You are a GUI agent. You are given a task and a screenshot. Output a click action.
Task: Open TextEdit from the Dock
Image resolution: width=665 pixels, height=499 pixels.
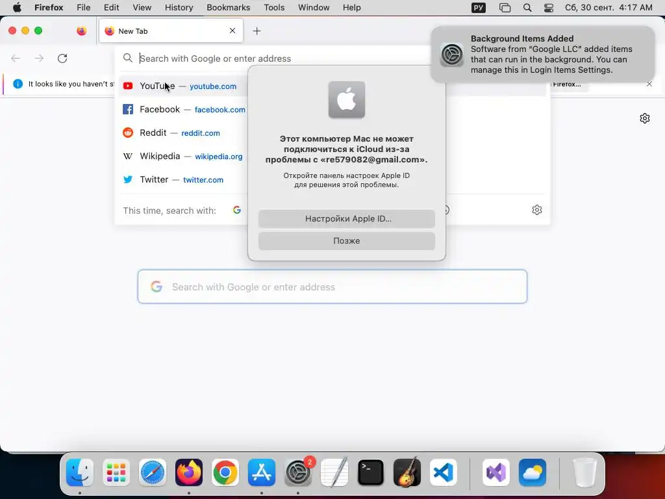pos(334,472)
